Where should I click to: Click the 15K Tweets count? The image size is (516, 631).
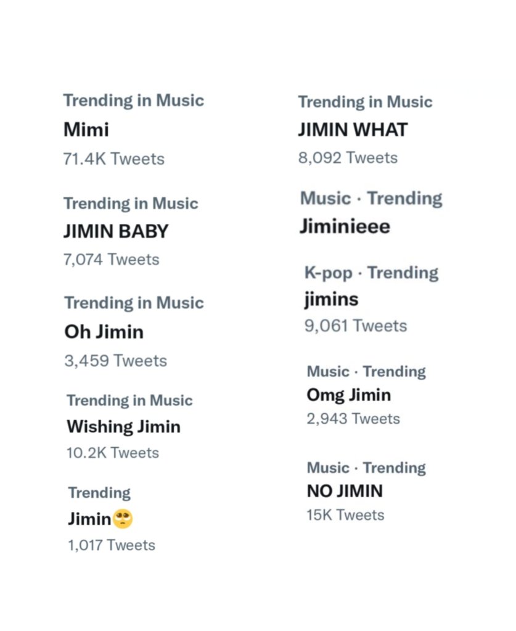point(345,515)
